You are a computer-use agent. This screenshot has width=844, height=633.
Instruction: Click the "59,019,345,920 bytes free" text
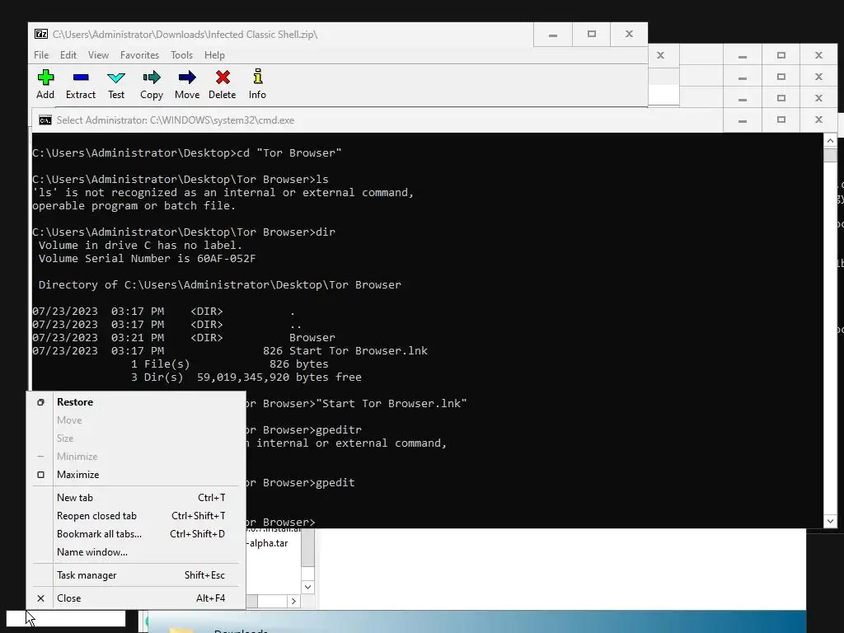(279, 377)
